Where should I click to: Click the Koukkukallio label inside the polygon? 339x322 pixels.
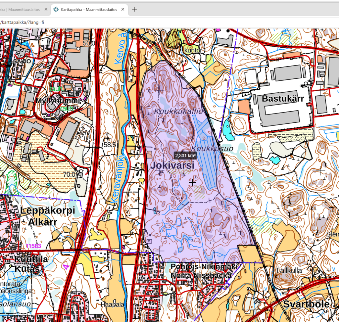point(178,112)
